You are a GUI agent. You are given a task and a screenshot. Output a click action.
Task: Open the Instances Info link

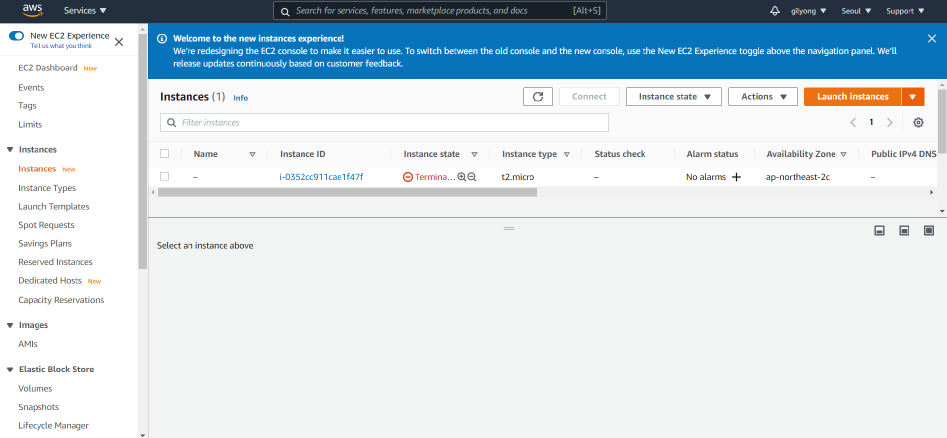tap(241, 98)
